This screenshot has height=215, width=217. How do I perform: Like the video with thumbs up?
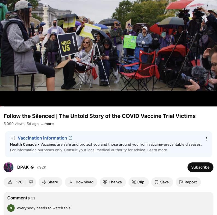click(10, 182)
